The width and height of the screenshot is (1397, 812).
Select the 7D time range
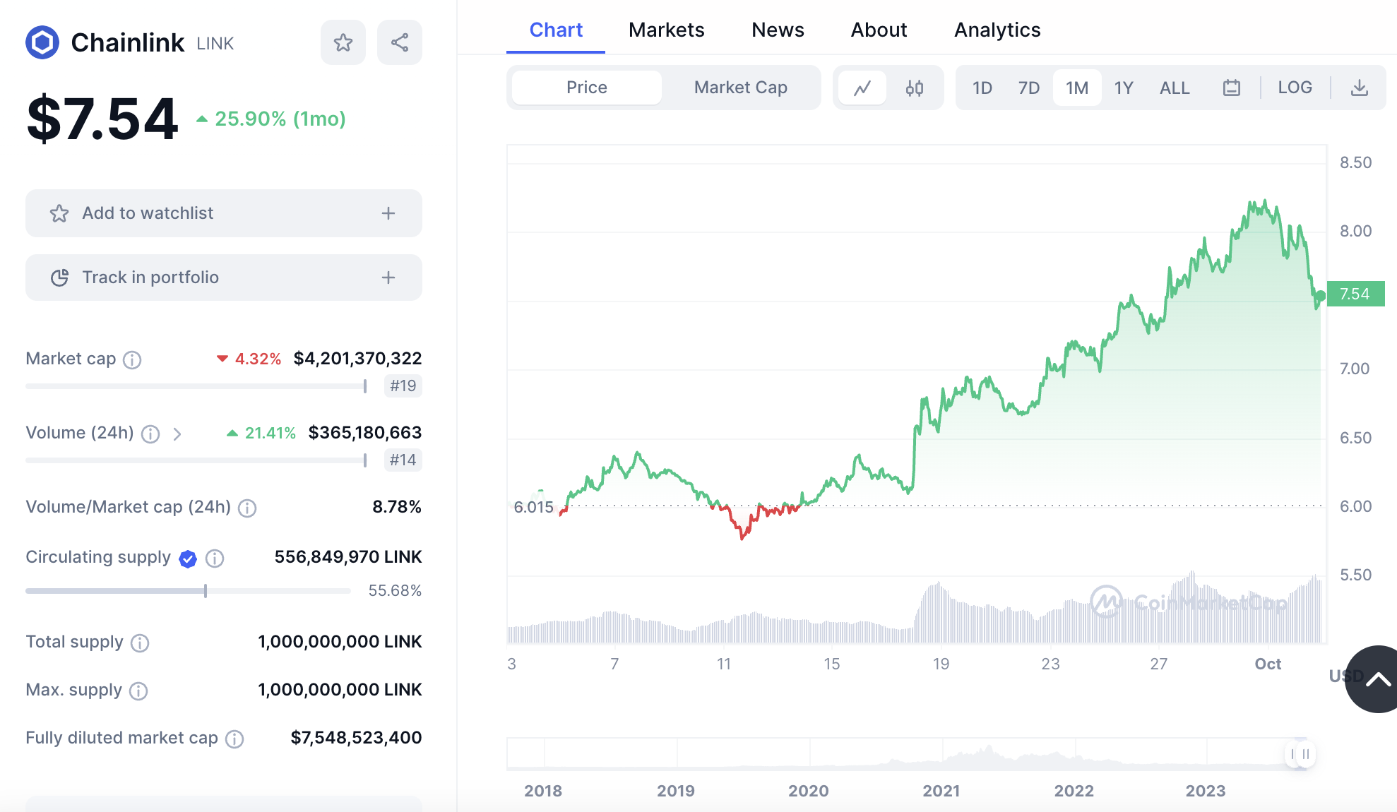[x=1028, y=88]
